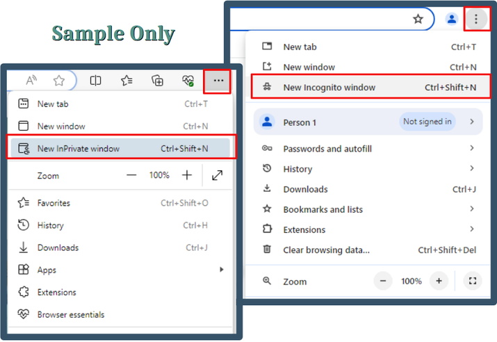Click Edge zoom 100% value
The width and height of the screenshot is (497, 342).
pyautogui.click(x=159, y=175)
